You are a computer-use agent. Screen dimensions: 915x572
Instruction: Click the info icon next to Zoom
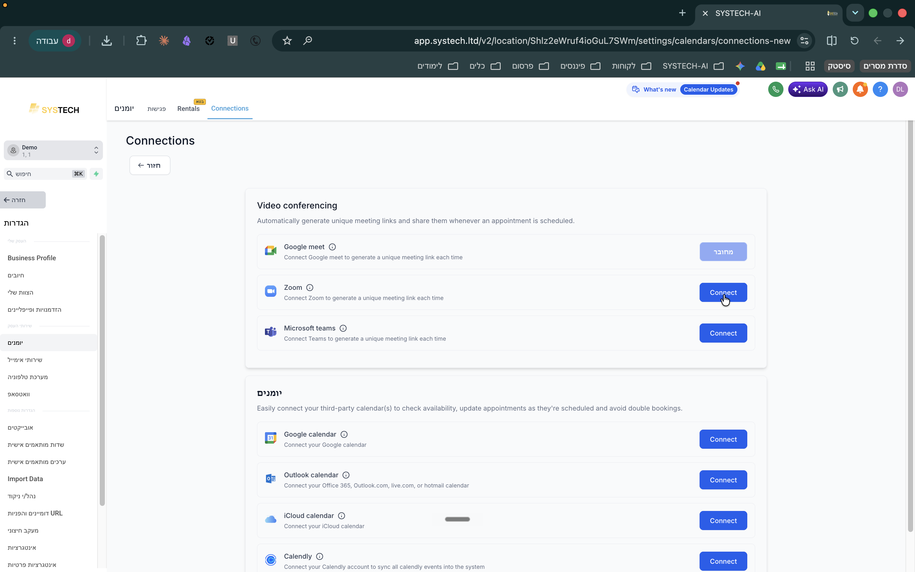310,288
